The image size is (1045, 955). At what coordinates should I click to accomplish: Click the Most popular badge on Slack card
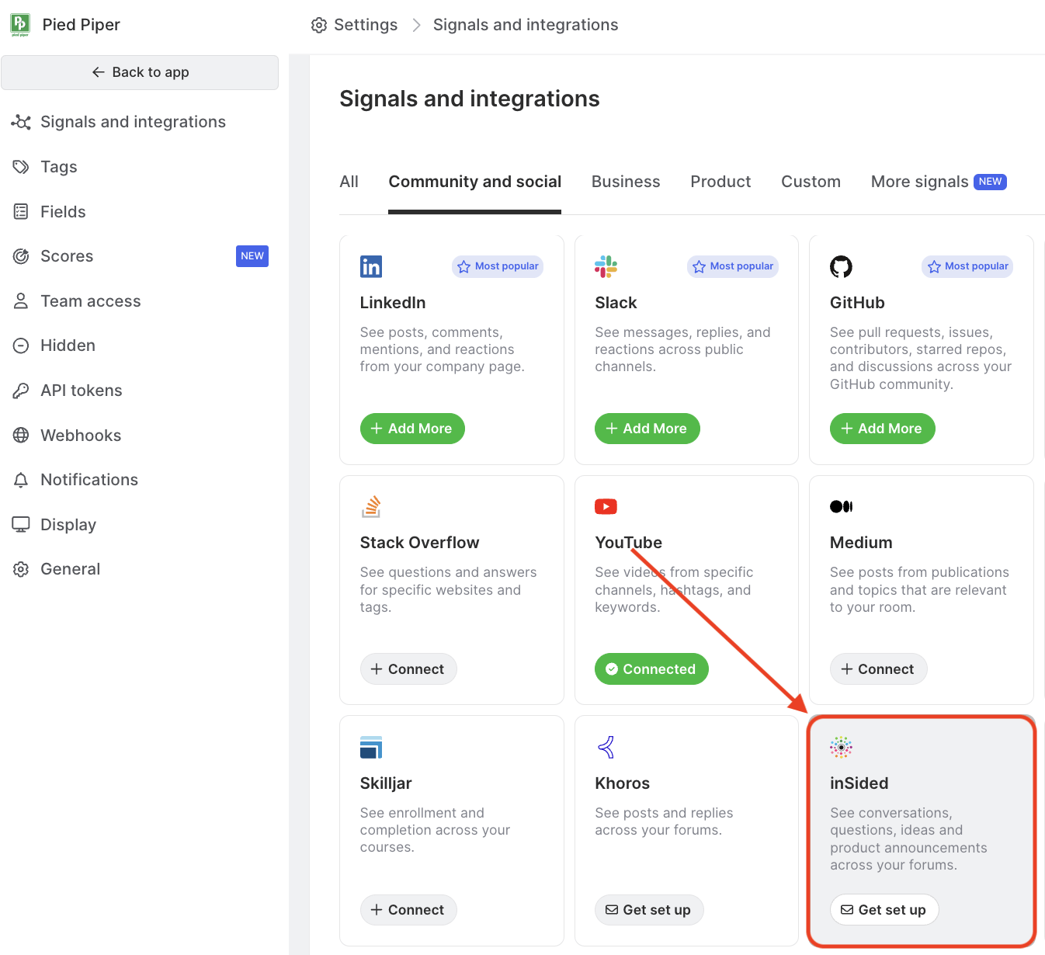pyautogui.click(x=733, y=266)
